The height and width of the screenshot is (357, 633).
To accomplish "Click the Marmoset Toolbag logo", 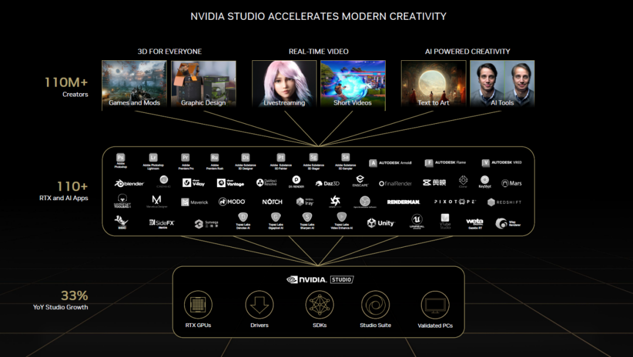I will coord(122,201).
